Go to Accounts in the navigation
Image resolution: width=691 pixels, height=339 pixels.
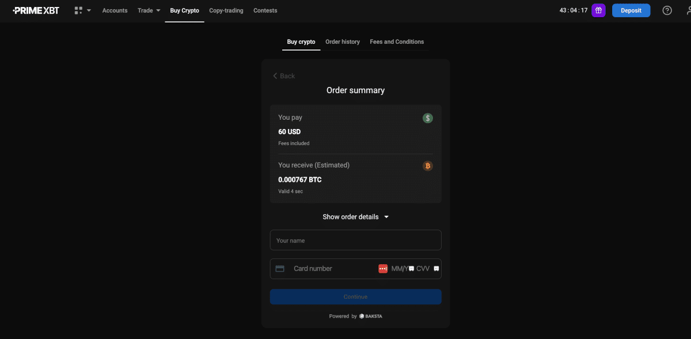tap(115, 10)
